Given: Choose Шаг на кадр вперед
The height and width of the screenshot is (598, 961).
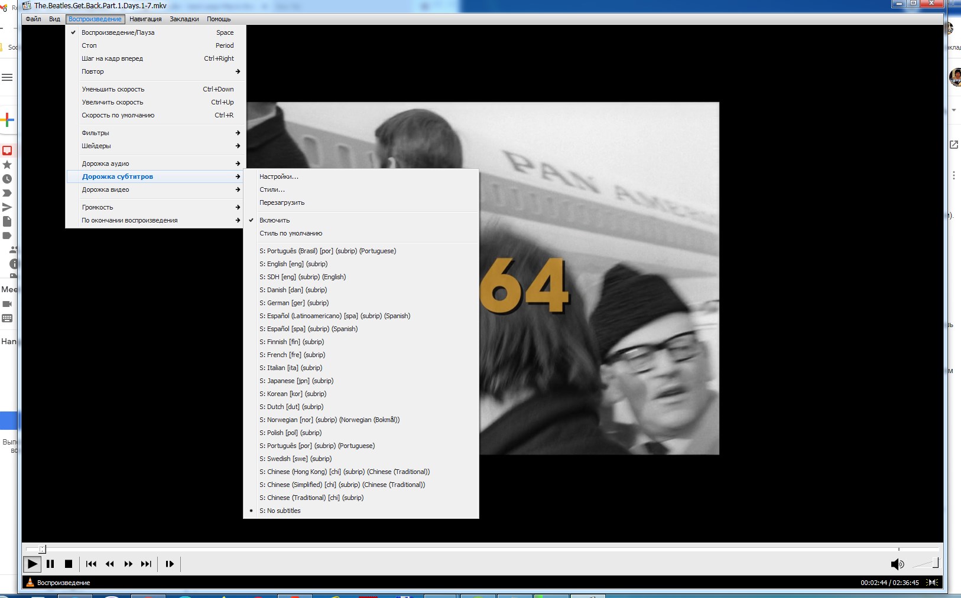Looking at the screenshot, I should (155, 58).
